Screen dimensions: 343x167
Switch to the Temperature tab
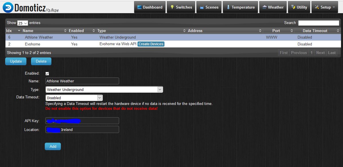click(x=241, y=7)
